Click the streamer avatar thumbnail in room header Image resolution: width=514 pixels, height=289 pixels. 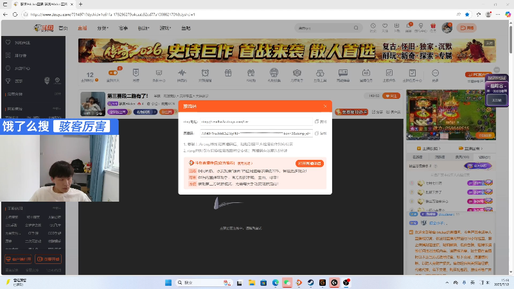click(93, 104)
